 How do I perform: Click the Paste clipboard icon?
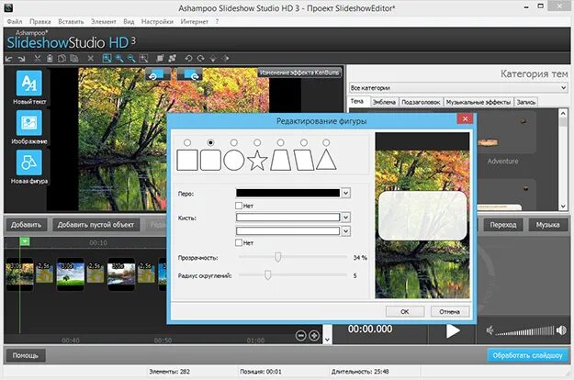pos(50,58)
